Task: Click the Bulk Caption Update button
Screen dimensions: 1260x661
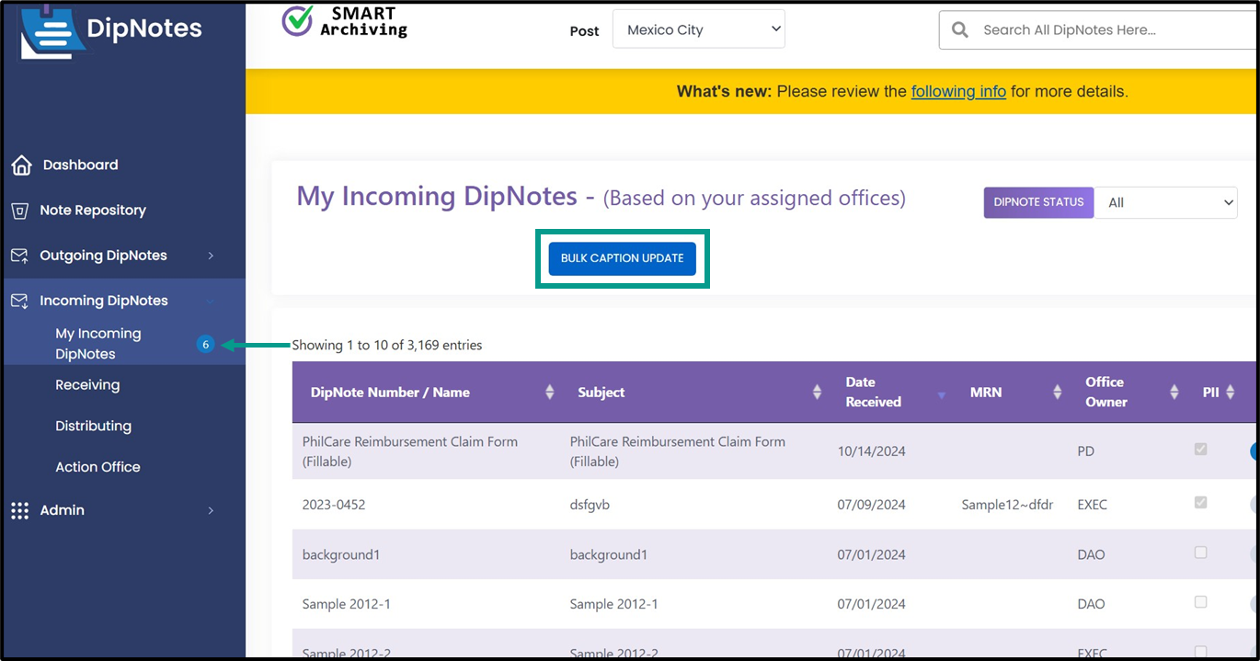Action: 623,258
